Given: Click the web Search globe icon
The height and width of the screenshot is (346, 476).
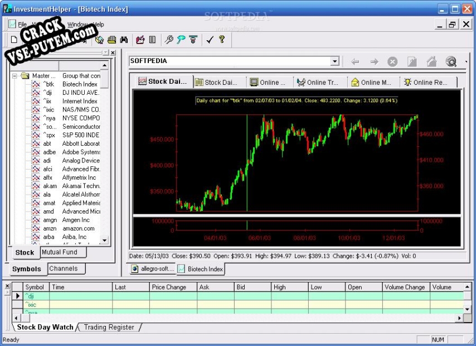Looking at the screenshot, I should tap(451, 62).
